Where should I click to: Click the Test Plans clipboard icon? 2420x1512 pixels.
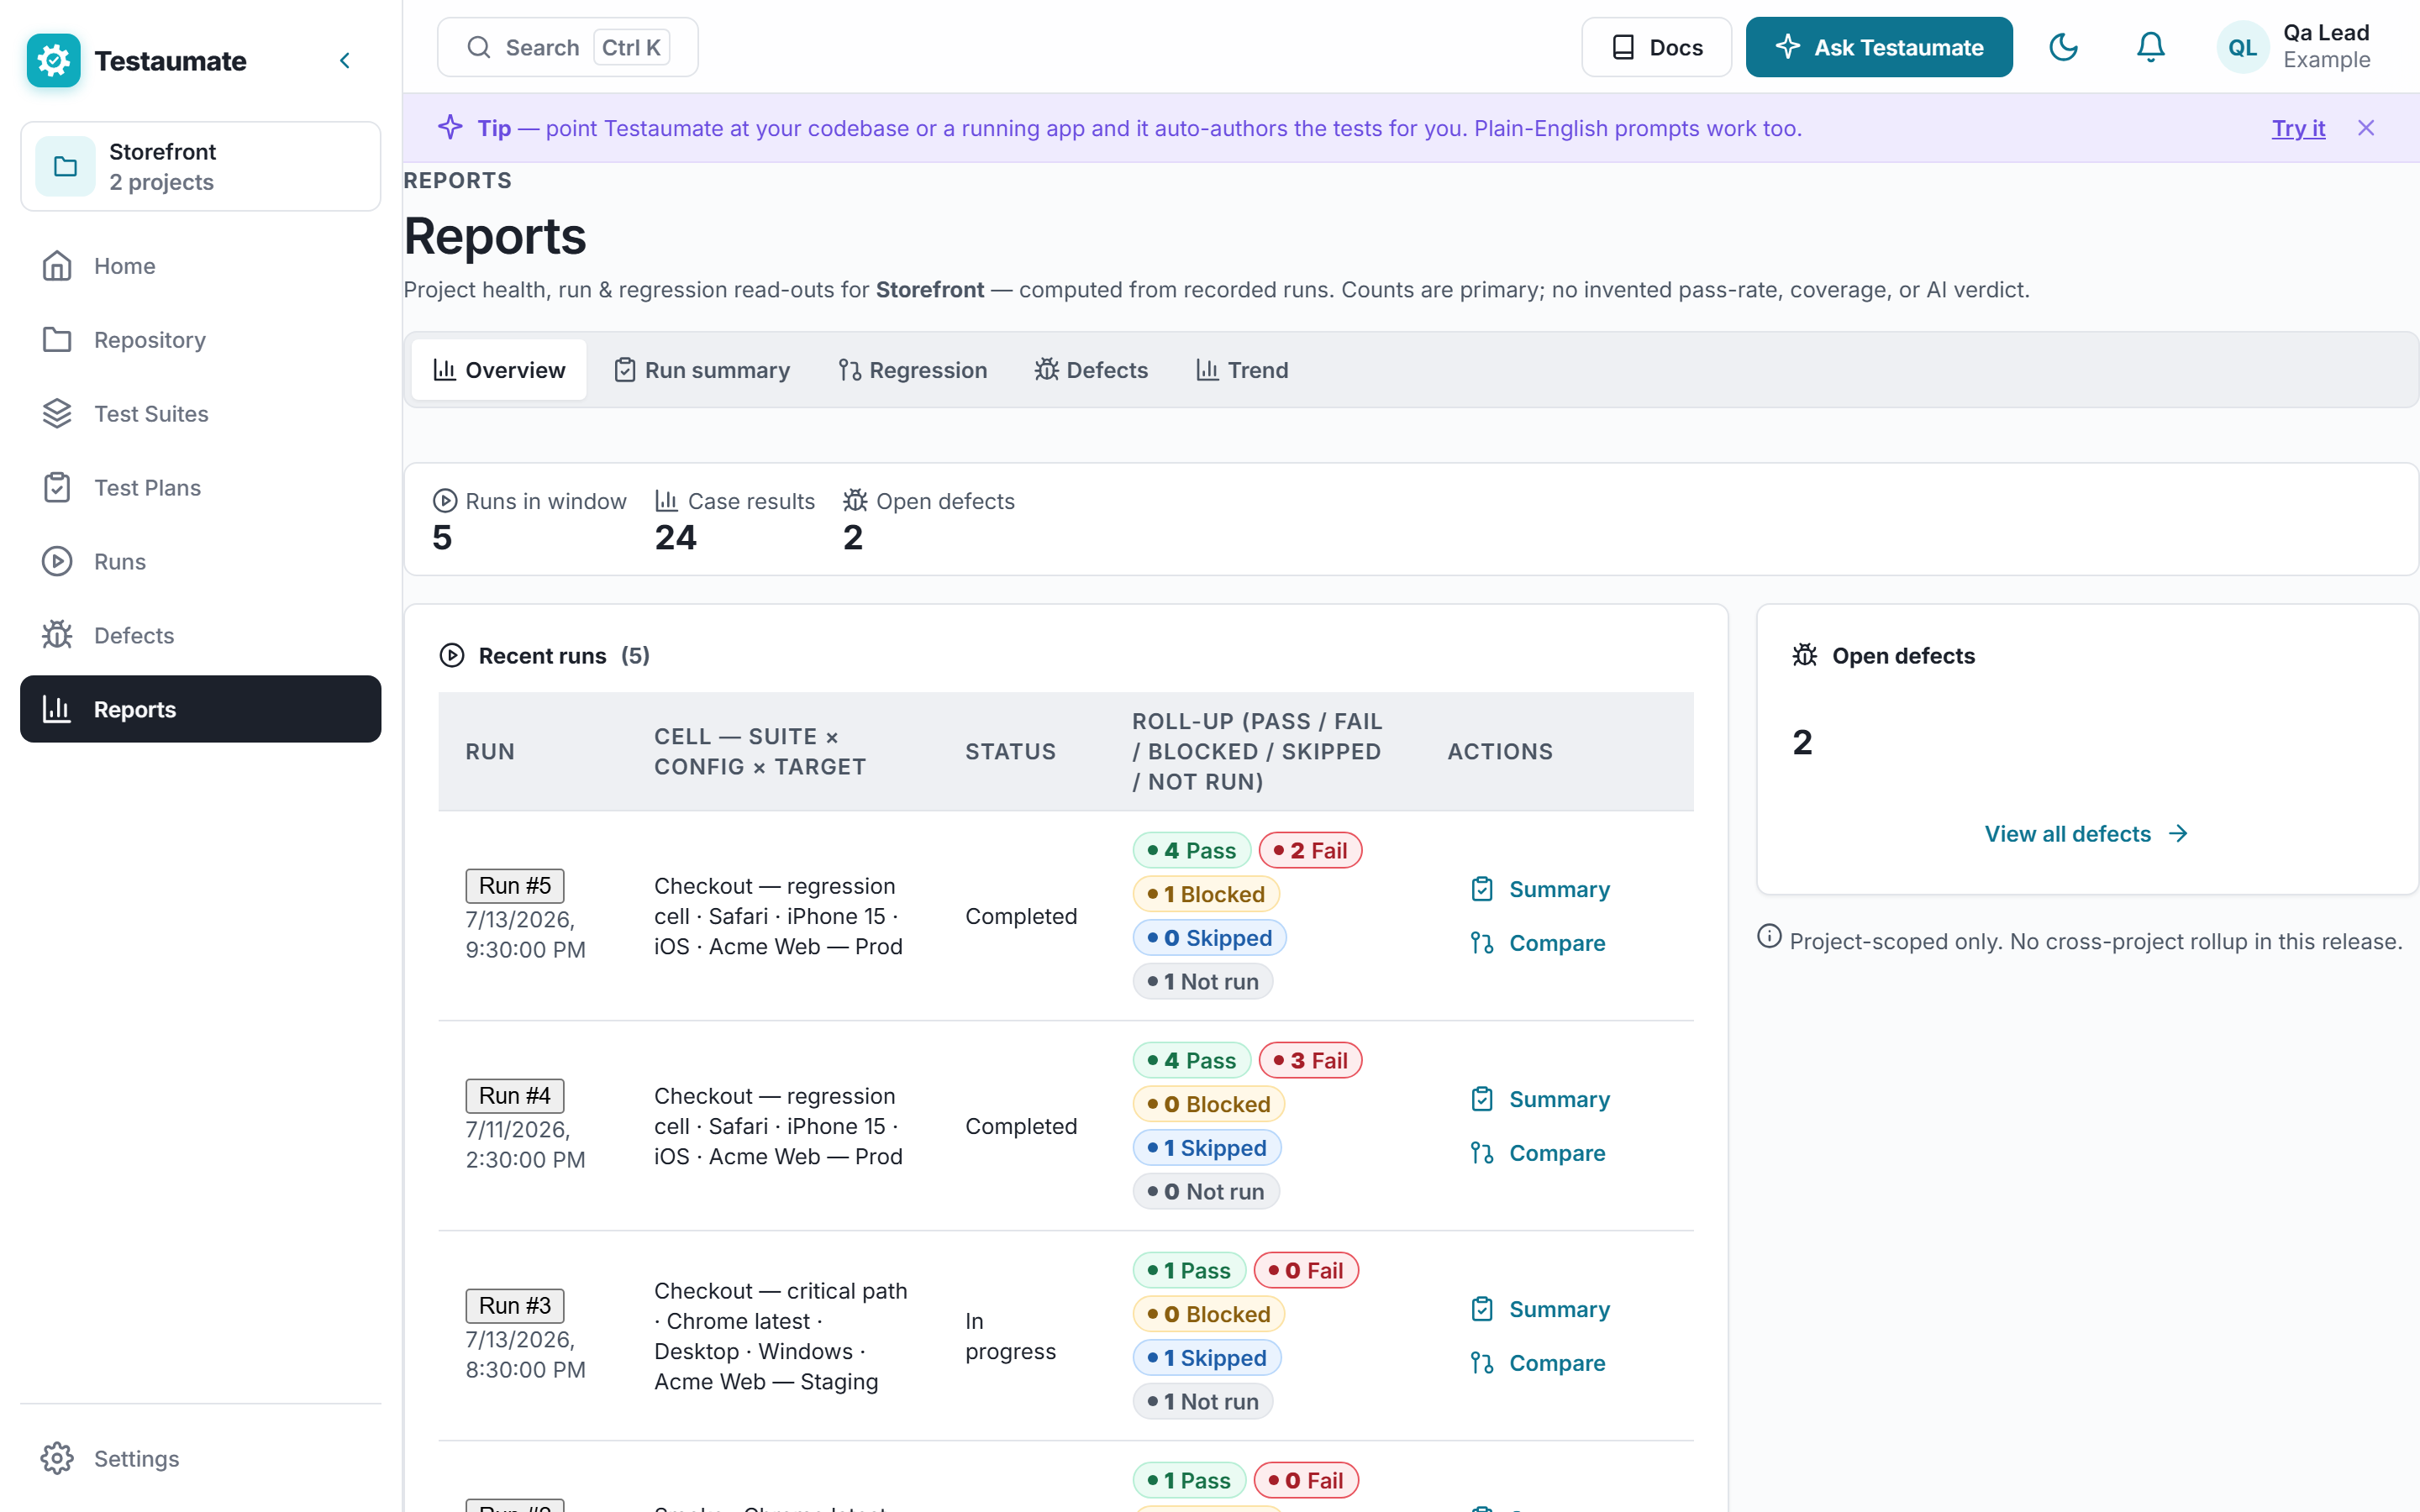(57, 488)
